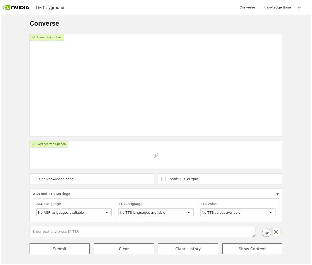The height and width of the screenshot is (265, 312).
Task: Click the filter triangle in ASR and TTS Settings
Action: pyautogui.click(x=278, y=194)
